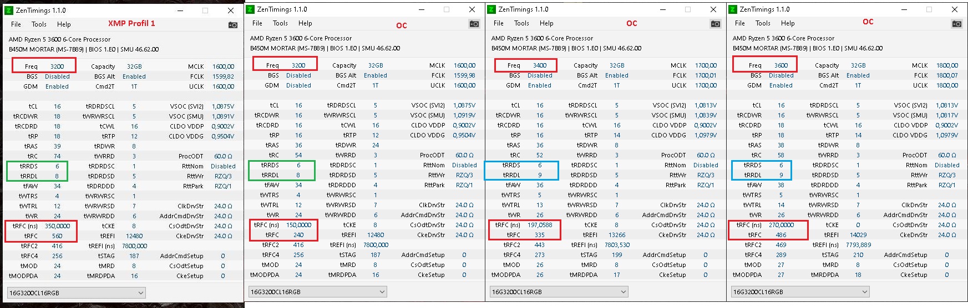Image resolution: width=968 pixels, height=308 pixels.
Task: Click Freq value 3600
Action: click(x=781, y=65)
